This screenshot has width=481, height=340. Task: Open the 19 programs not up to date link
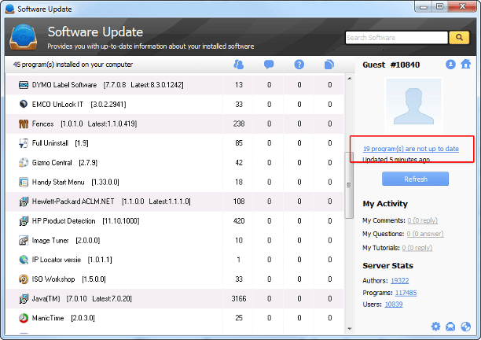[411, 149]
